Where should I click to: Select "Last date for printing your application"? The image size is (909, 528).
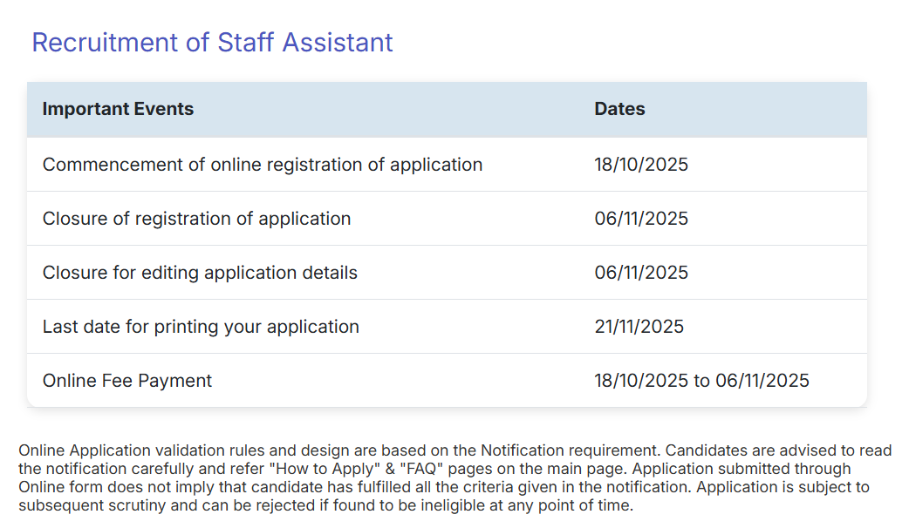click(201, 327)
